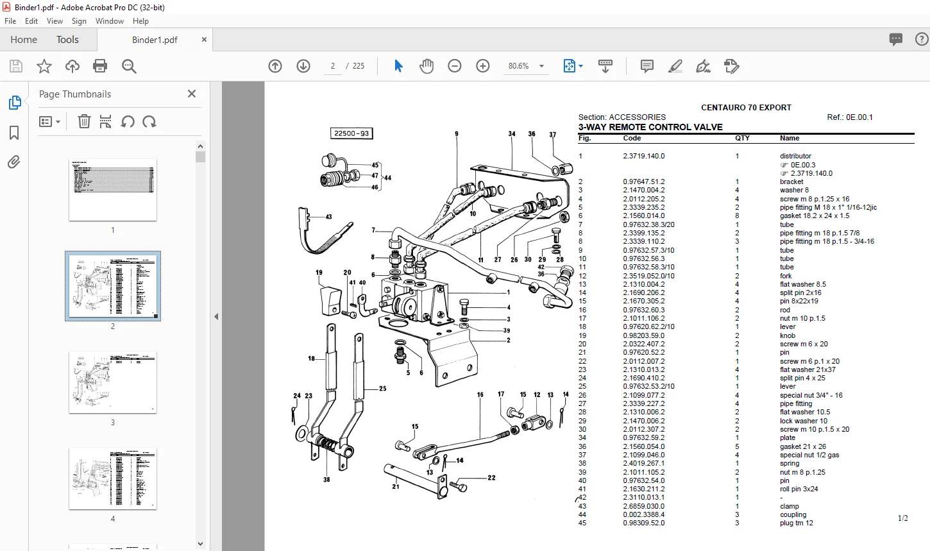Click the 'CENTAURO 70 EXPORT' title text

click(746, 108)
